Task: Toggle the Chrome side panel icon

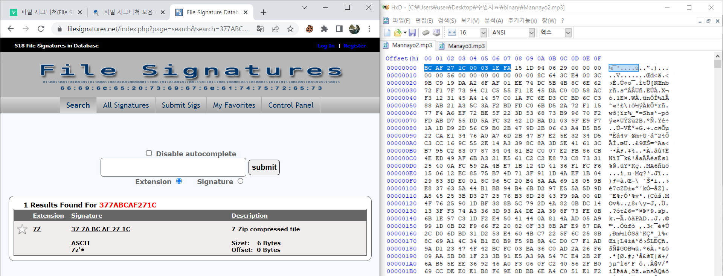Action: click(x=339, y=29)
